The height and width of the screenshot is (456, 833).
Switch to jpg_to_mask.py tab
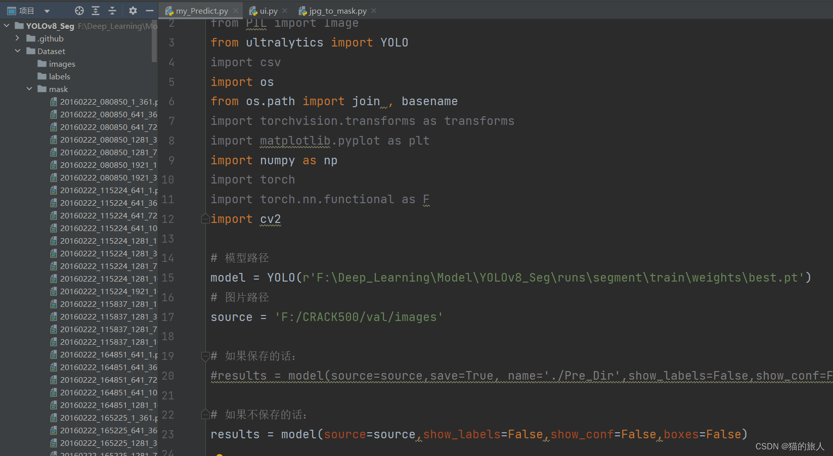[x=338, y=11]
